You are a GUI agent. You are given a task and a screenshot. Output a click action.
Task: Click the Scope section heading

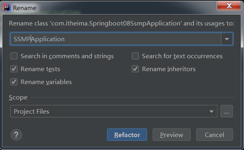[18, 97]
